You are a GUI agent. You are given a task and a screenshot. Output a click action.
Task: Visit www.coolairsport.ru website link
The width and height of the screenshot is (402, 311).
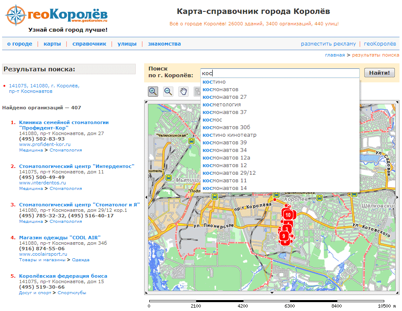point(43,254)
